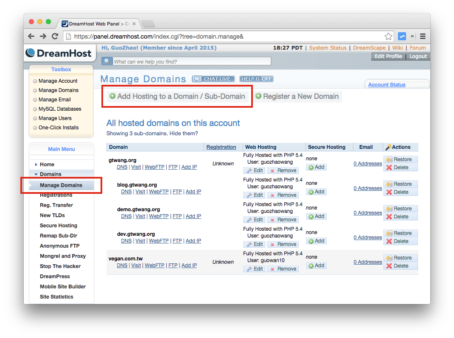The image size is (454, 338).
Task: Click the help search field
Action: pos(191,61)
